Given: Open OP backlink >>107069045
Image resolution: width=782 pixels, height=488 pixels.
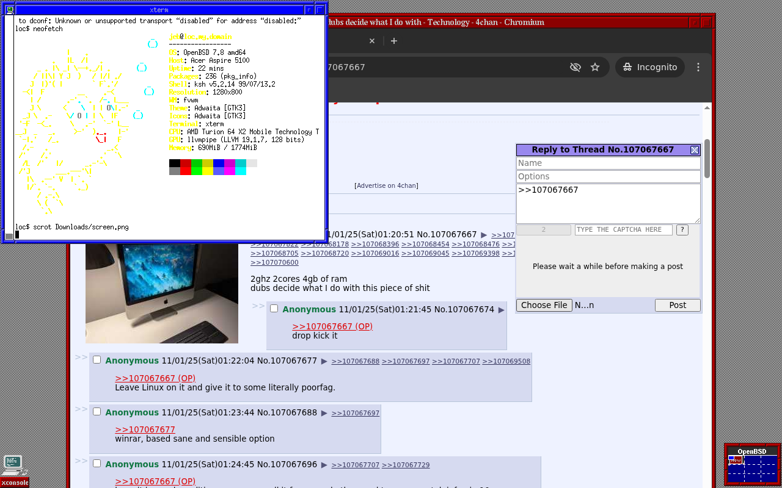Looking at the screenshot, I should pos(425,253).
